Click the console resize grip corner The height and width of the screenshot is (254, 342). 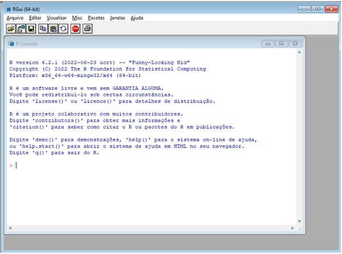coord(300,229)
